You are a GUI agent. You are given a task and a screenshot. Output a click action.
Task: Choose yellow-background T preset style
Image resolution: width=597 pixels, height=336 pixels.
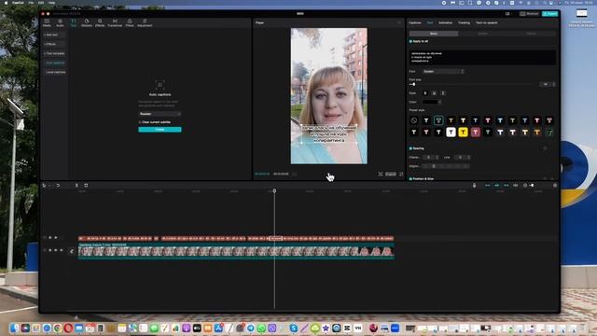pyautogui.click(x=463, y=133)
